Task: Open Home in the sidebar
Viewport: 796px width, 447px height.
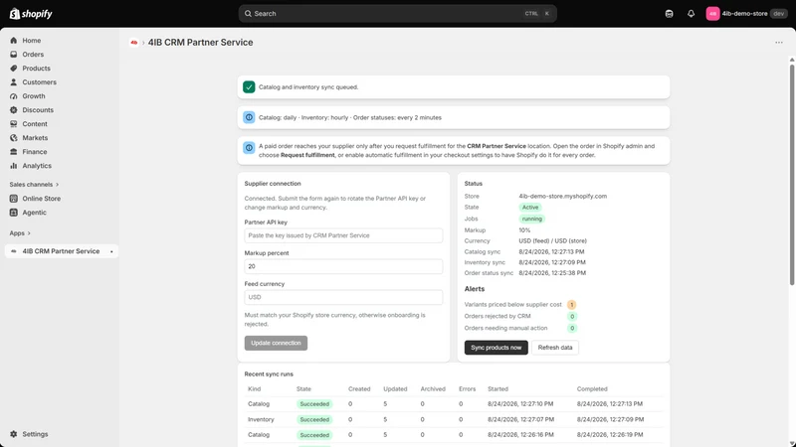Action: [x=32, y=40]
